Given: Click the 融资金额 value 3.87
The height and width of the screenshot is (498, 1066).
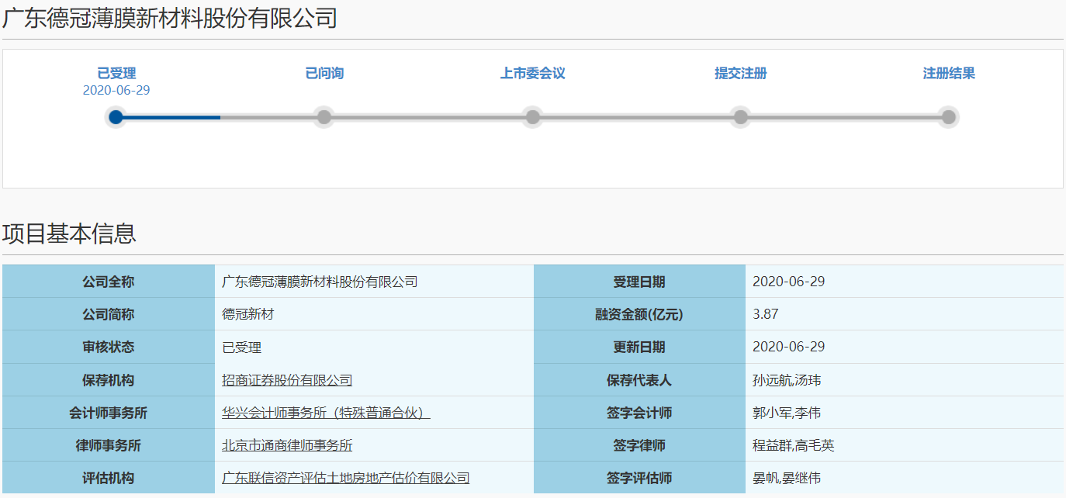Looking at the screenshot, I should [765, 314].
